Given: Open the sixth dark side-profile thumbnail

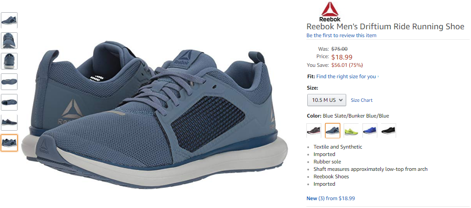Looking at the screenshot, I should [x=9, y=123].
